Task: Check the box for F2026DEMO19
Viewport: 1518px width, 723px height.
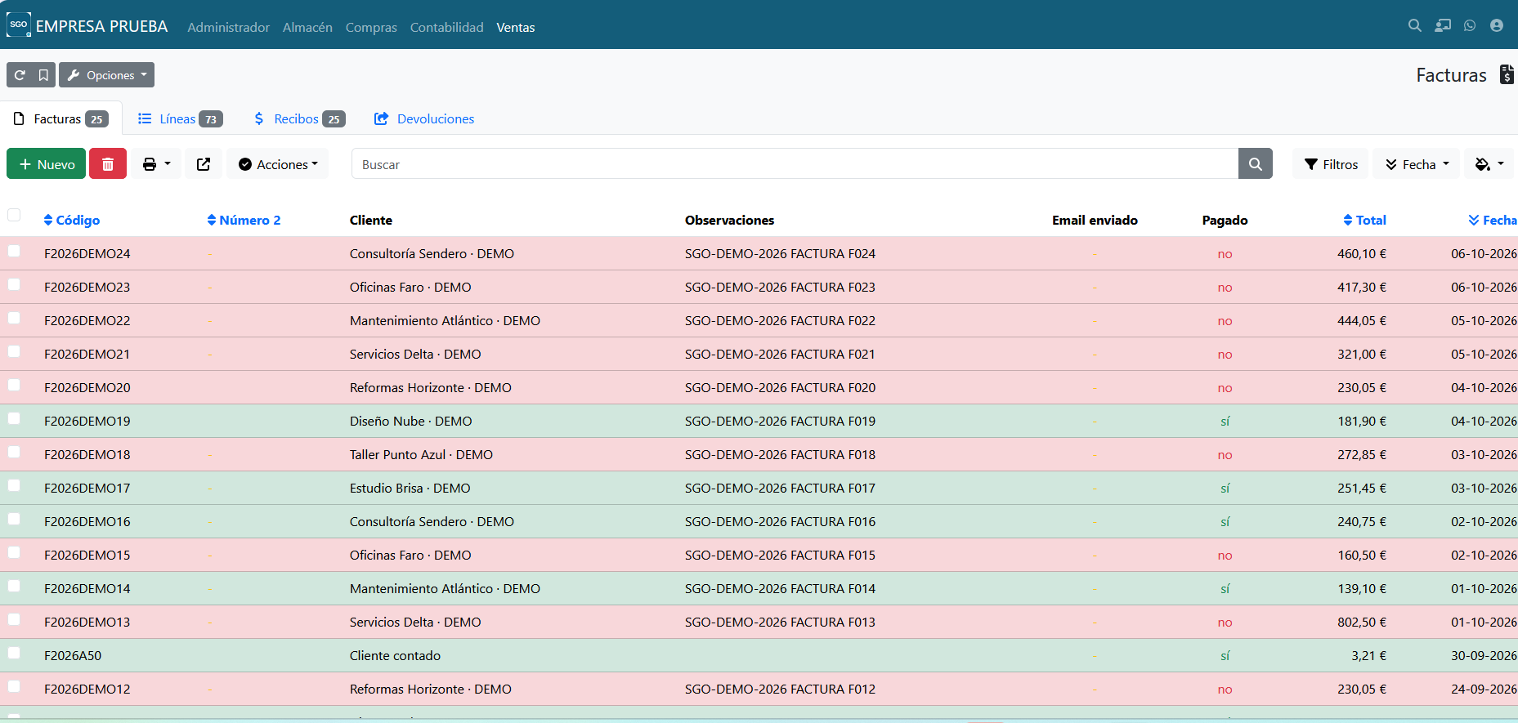Action: (14, 418)
